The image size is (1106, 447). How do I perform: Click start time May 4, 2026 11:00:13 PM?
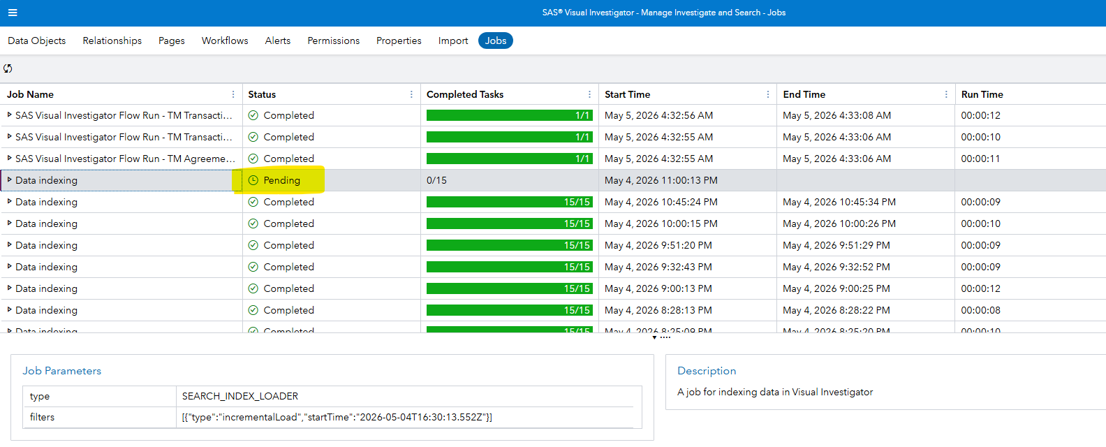[661, 180]
